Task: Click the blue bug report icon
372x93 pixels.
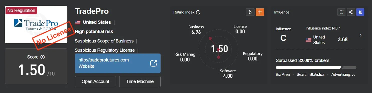Action: tap(360, 12)
